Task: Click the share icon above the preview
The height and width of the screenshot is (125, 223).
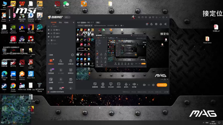Action: [165, 24]
